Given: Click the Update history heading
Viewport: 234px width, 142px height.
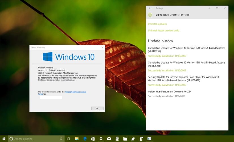Looking at the screenshot, I should (x=160, y=41).
